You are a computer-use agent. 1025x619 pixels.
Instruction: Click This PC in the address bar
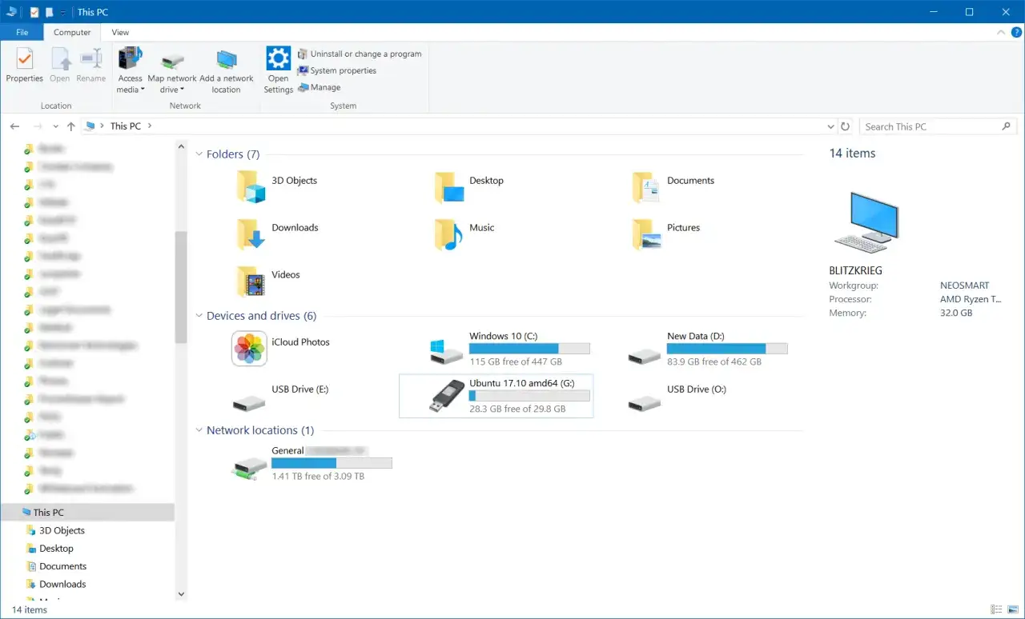[x=126, y=126]
